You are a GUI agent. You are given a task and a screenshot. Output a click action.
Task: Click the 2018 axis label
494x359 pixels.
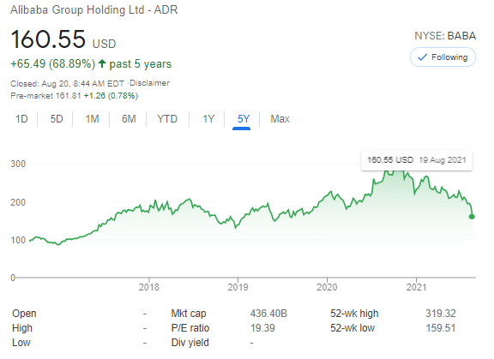pyautogui.click(x=149, y=287)
